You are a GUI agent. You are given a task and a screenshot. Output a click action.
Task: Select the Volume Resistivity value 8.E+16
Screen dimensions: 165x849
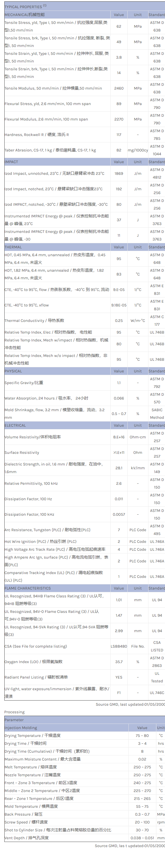point(119,437)
